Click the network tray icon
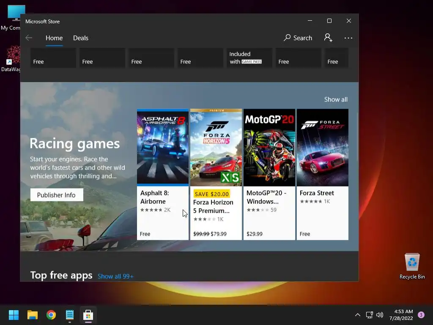The height and width of the screenshot is (325, 433). [x=369, y=315]
